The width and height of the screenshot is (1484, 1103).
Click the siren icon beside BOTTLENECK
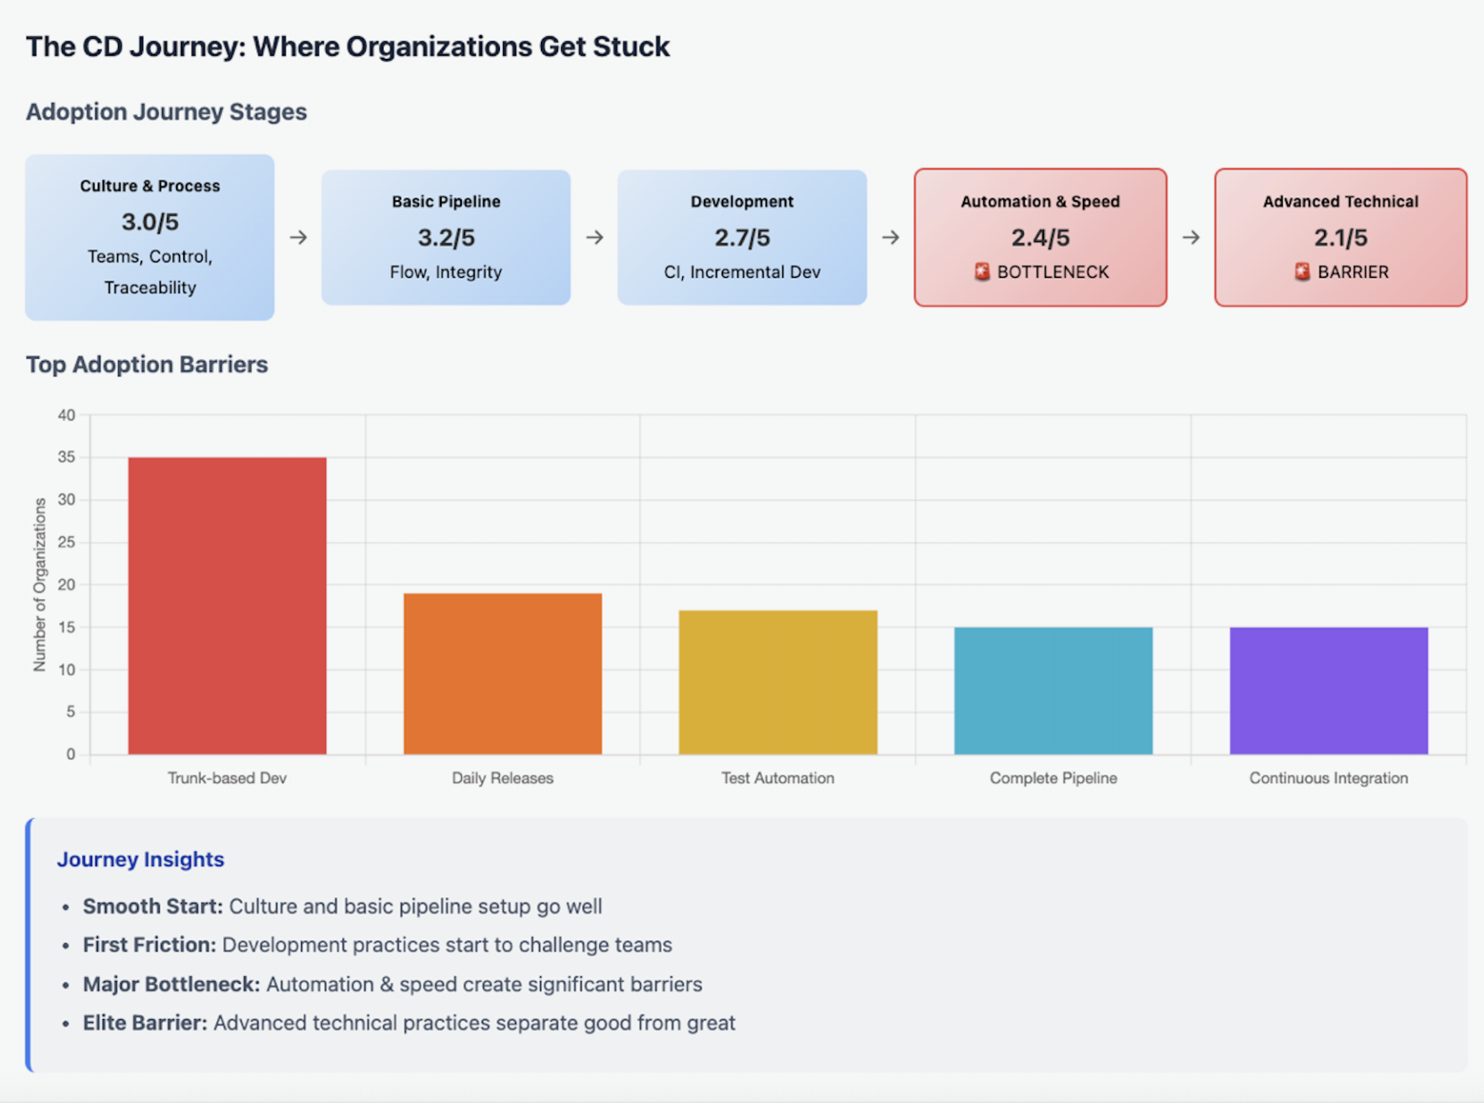[x=981, y=272]
